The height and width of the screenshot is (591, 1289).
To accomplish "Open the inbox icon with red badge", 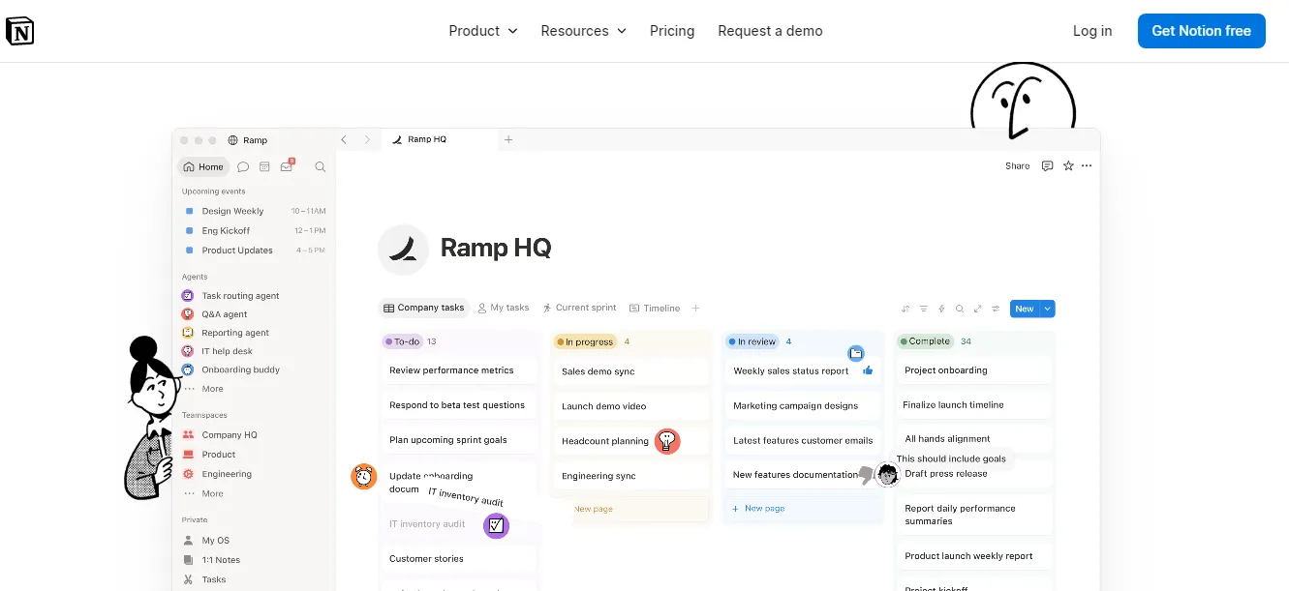I will [287, 166].
